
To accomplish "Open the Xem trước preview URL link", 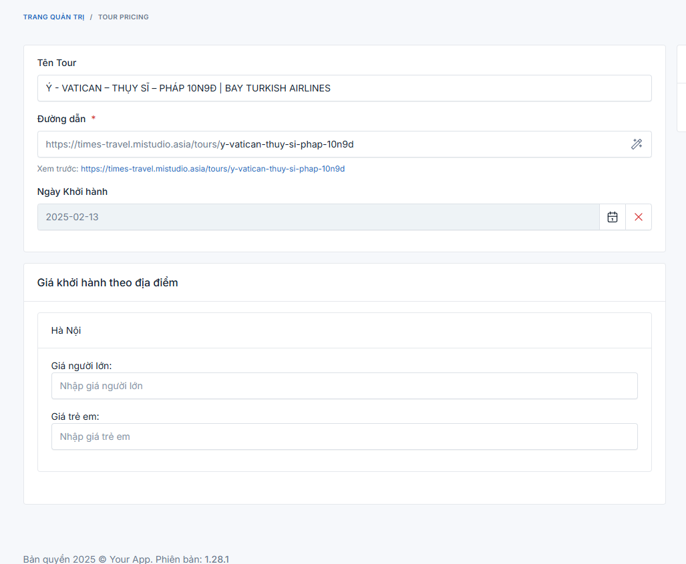I will [x=212, y=169].
